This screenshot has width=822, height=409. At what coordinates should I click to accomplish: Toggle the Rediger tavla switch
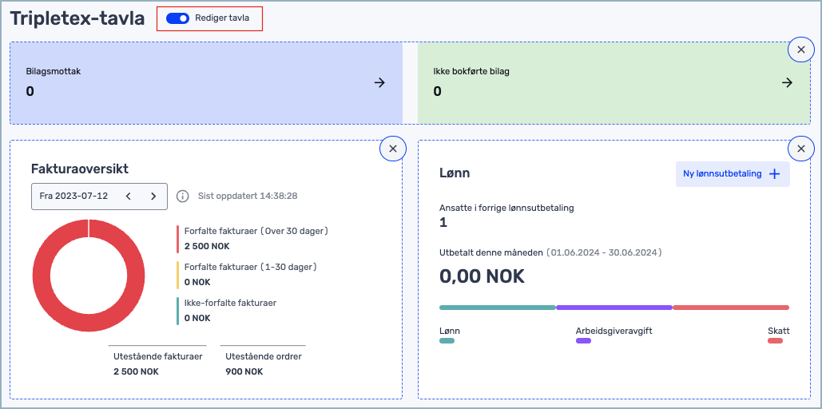177,18
